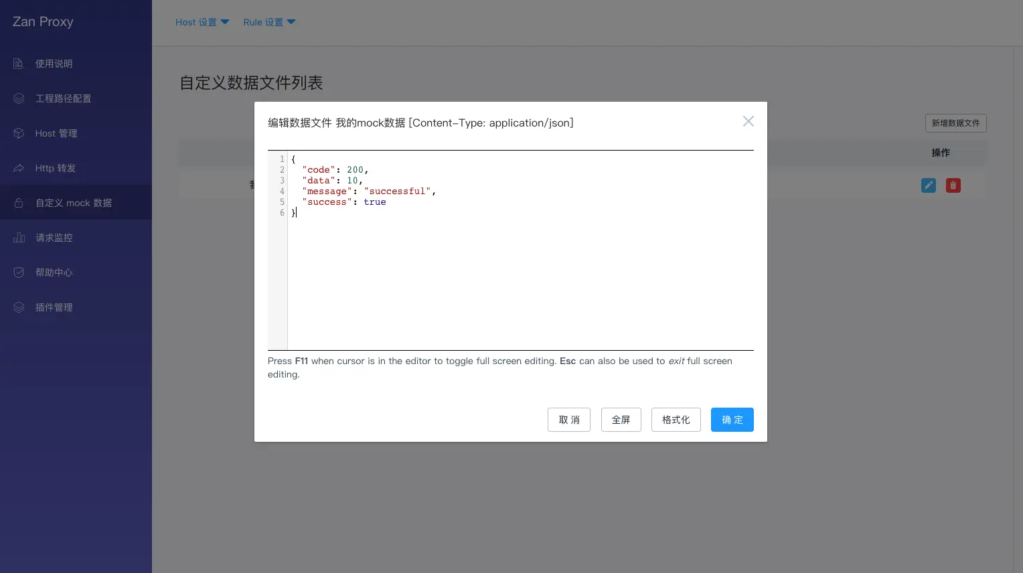Confirm changes with the 确定 button
The image size is (1023, 573).
point(732,420)
